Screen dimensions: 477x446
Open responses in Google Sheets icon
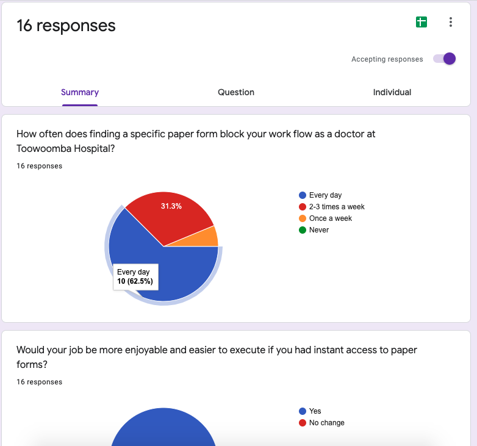tap(421, 22)
